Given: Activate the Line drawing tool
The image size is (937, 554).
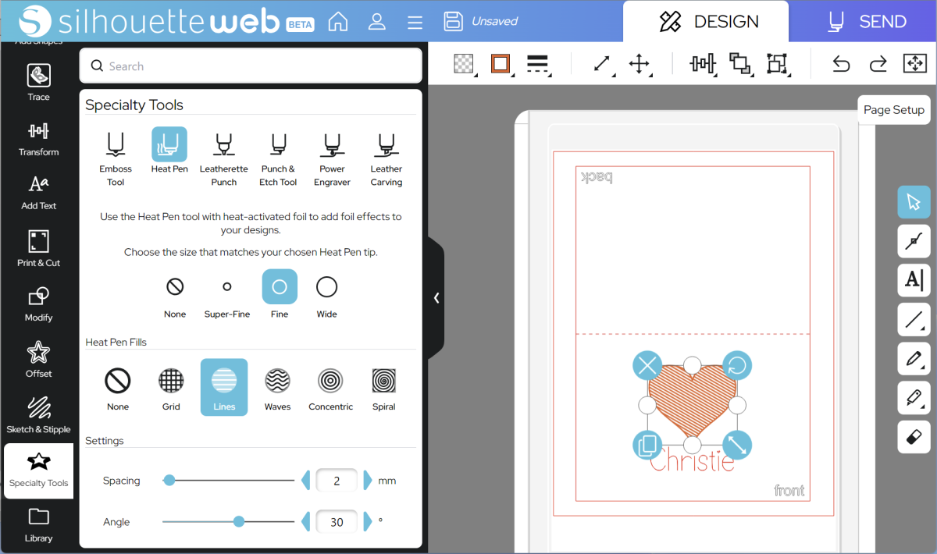Looking at the screenshot, I should 914,319.
